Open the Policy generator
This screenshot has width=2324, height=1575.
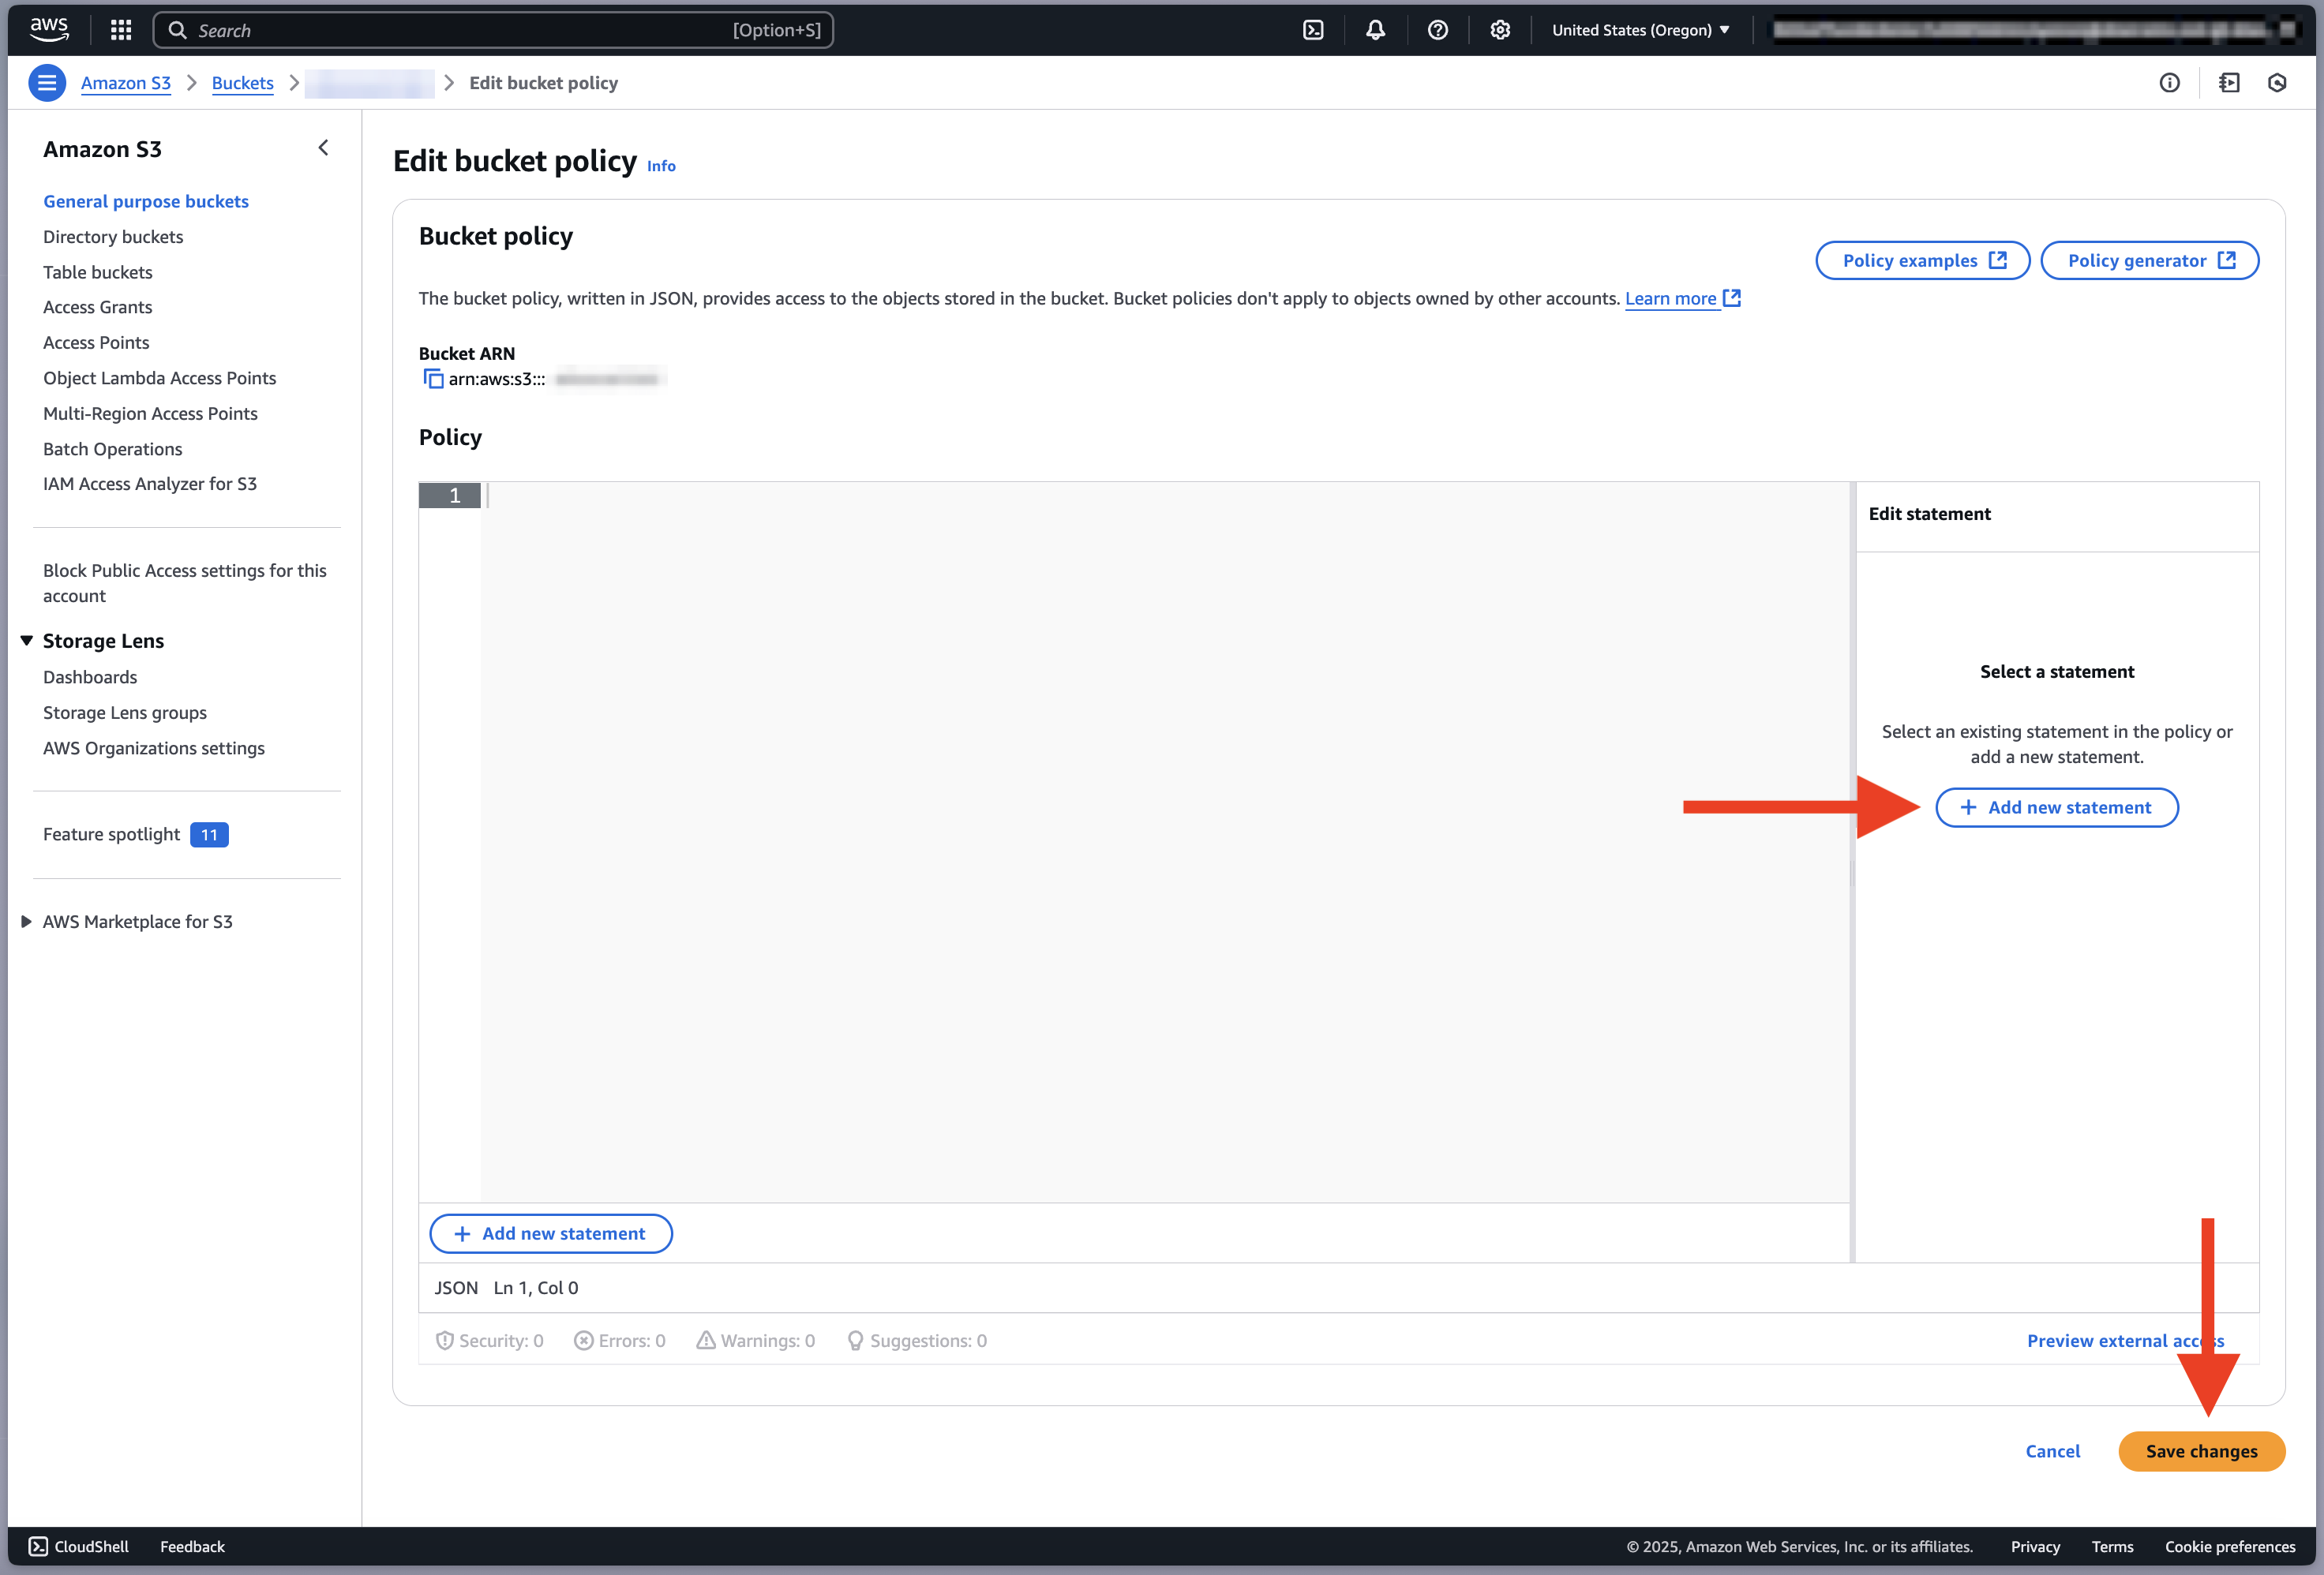2149,261
